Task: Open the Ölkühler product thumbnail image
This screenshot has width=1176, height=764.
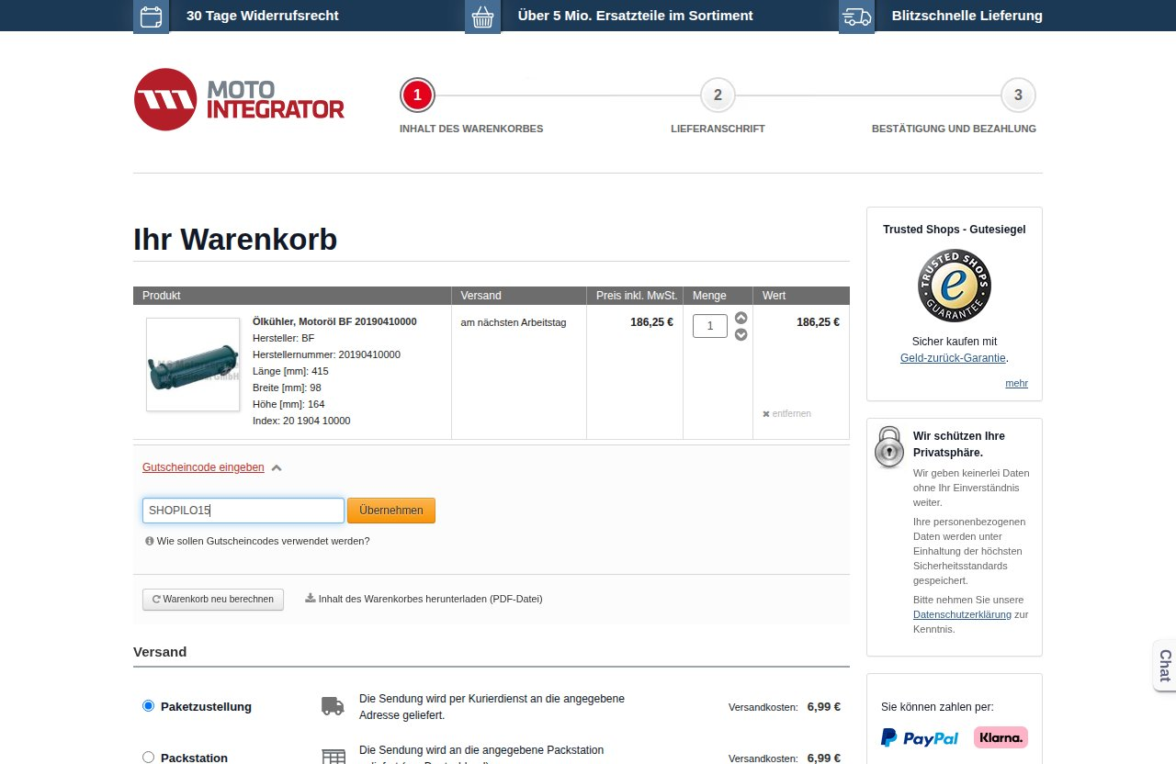Action: (x=193, y=365)
